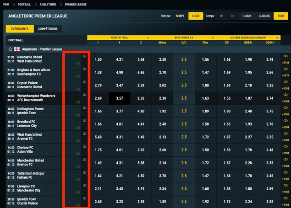Expand more markets count on Ipswich vs Crystal Palace row

coord(286,205)
